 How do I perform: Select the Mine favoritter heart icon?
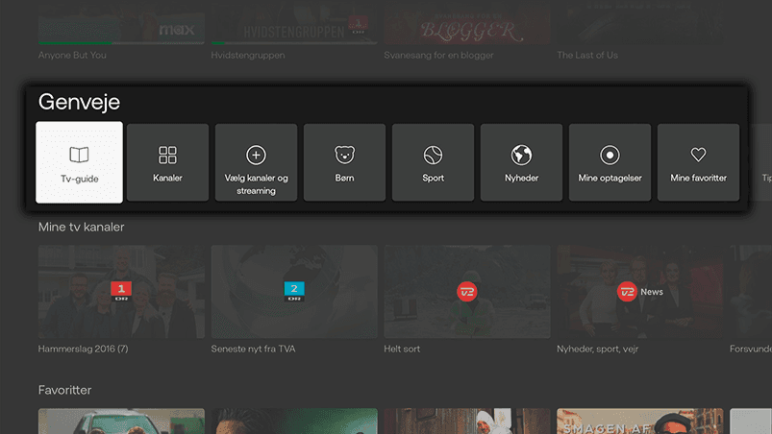698,155
